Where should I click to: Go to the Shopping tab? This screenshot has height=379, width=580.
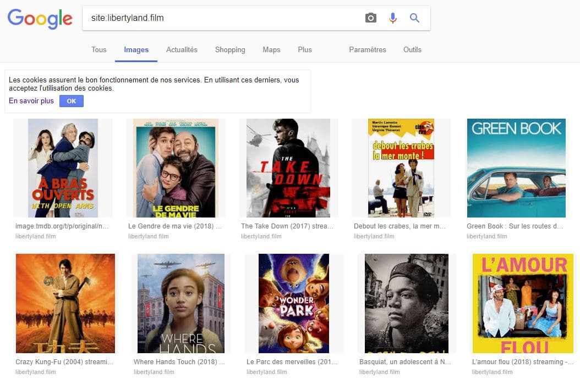pos(230,50)
